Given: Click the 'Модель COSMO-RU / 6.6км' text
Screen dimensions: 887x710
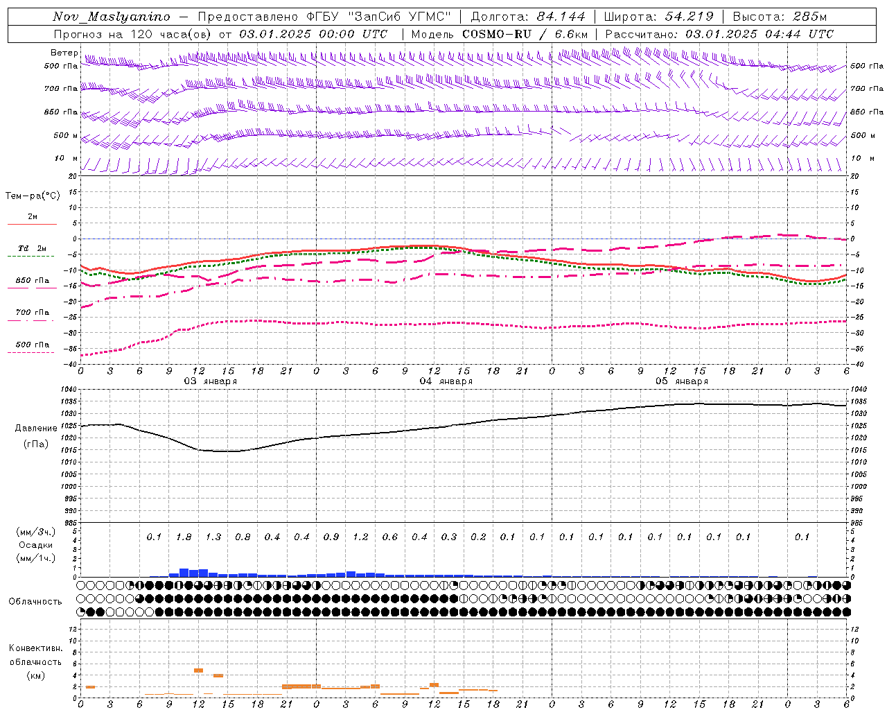Looking at the screenshot, I should tap(499, 34).
